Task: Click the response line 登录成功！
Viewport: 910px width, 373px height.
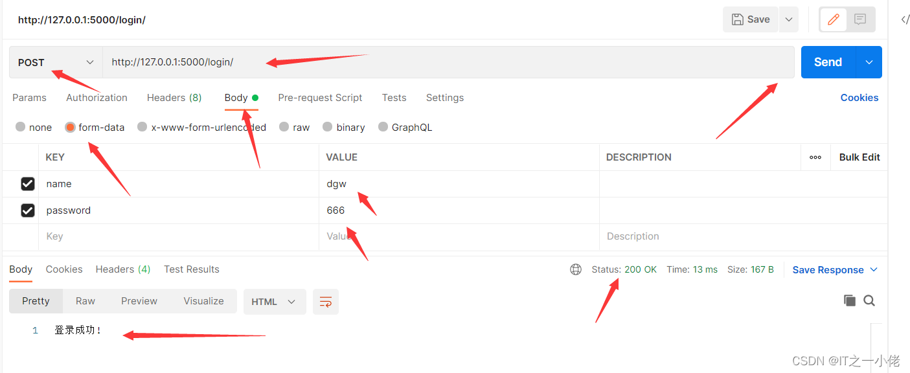Action: (x=78, y=330)
